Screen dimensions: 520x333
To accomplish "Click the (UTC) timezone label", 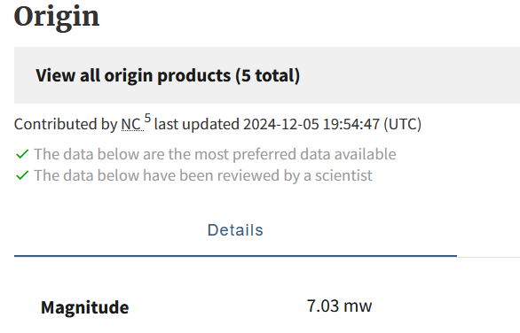I will coord(403,125).
